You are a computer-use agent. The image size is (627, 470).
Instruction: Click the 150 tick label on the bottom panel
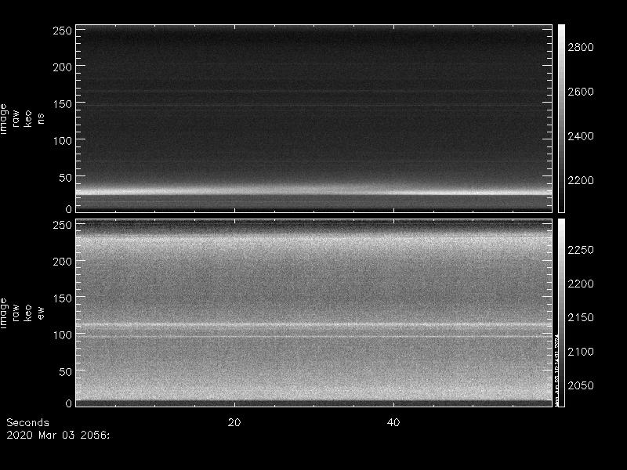[62, 298]
